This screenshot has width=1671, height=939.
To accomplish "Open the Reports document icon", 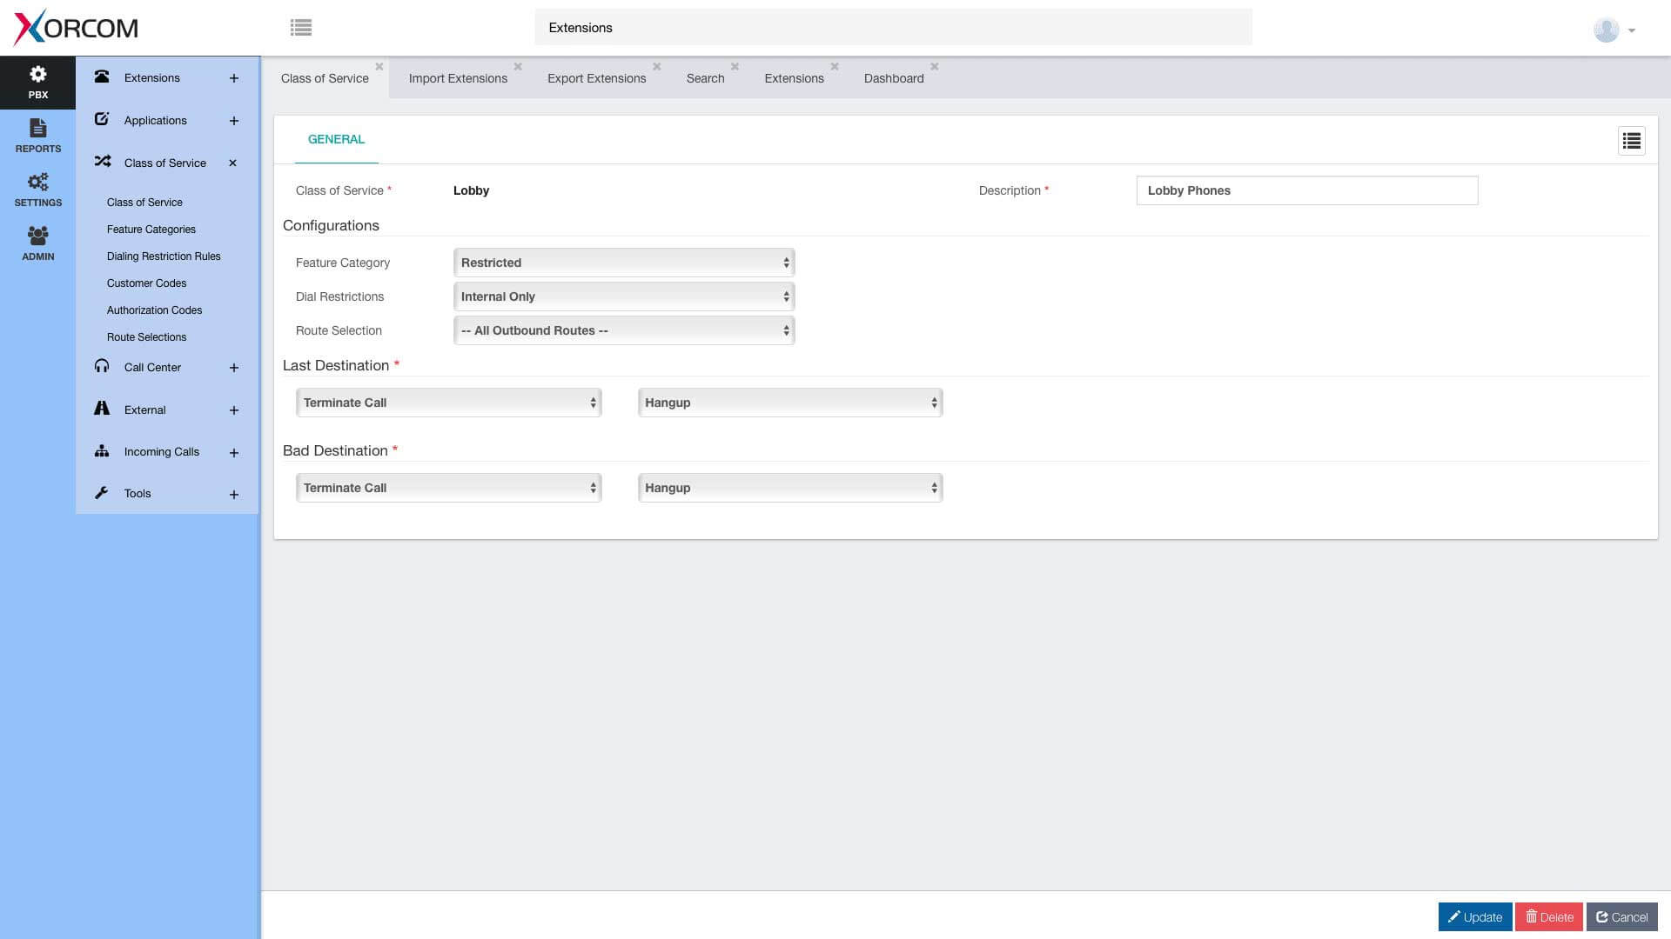I will (37, 137).
